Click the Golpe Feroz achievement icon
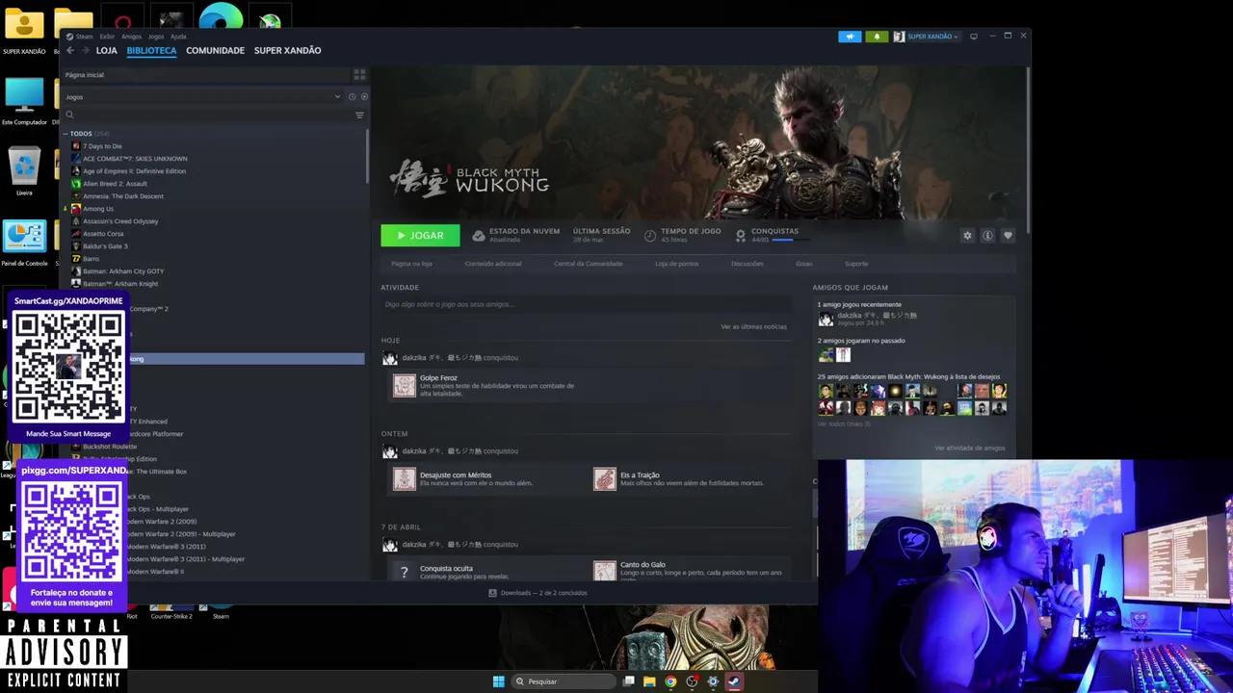Screen dimensions: 1233x693 [x=405, y=386]
